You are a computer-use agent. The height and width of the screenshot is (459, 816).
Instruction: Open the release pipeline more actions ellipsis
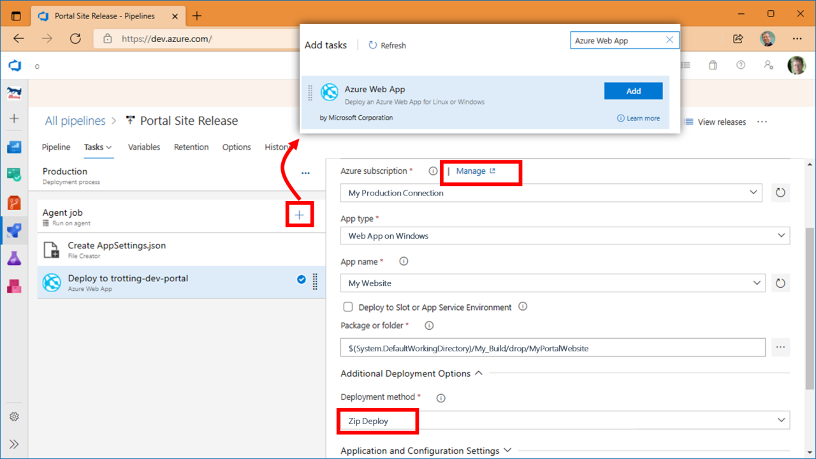[762, 122]
